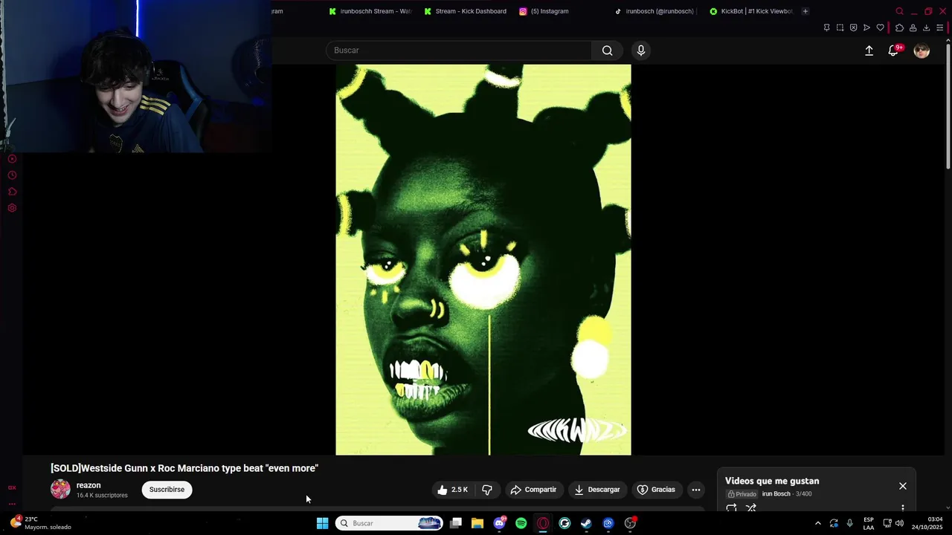The height and width of the screenshot is (535, 952).
Task: Click the ESP LAA language indicator
Action: click(x=869, y=523)
